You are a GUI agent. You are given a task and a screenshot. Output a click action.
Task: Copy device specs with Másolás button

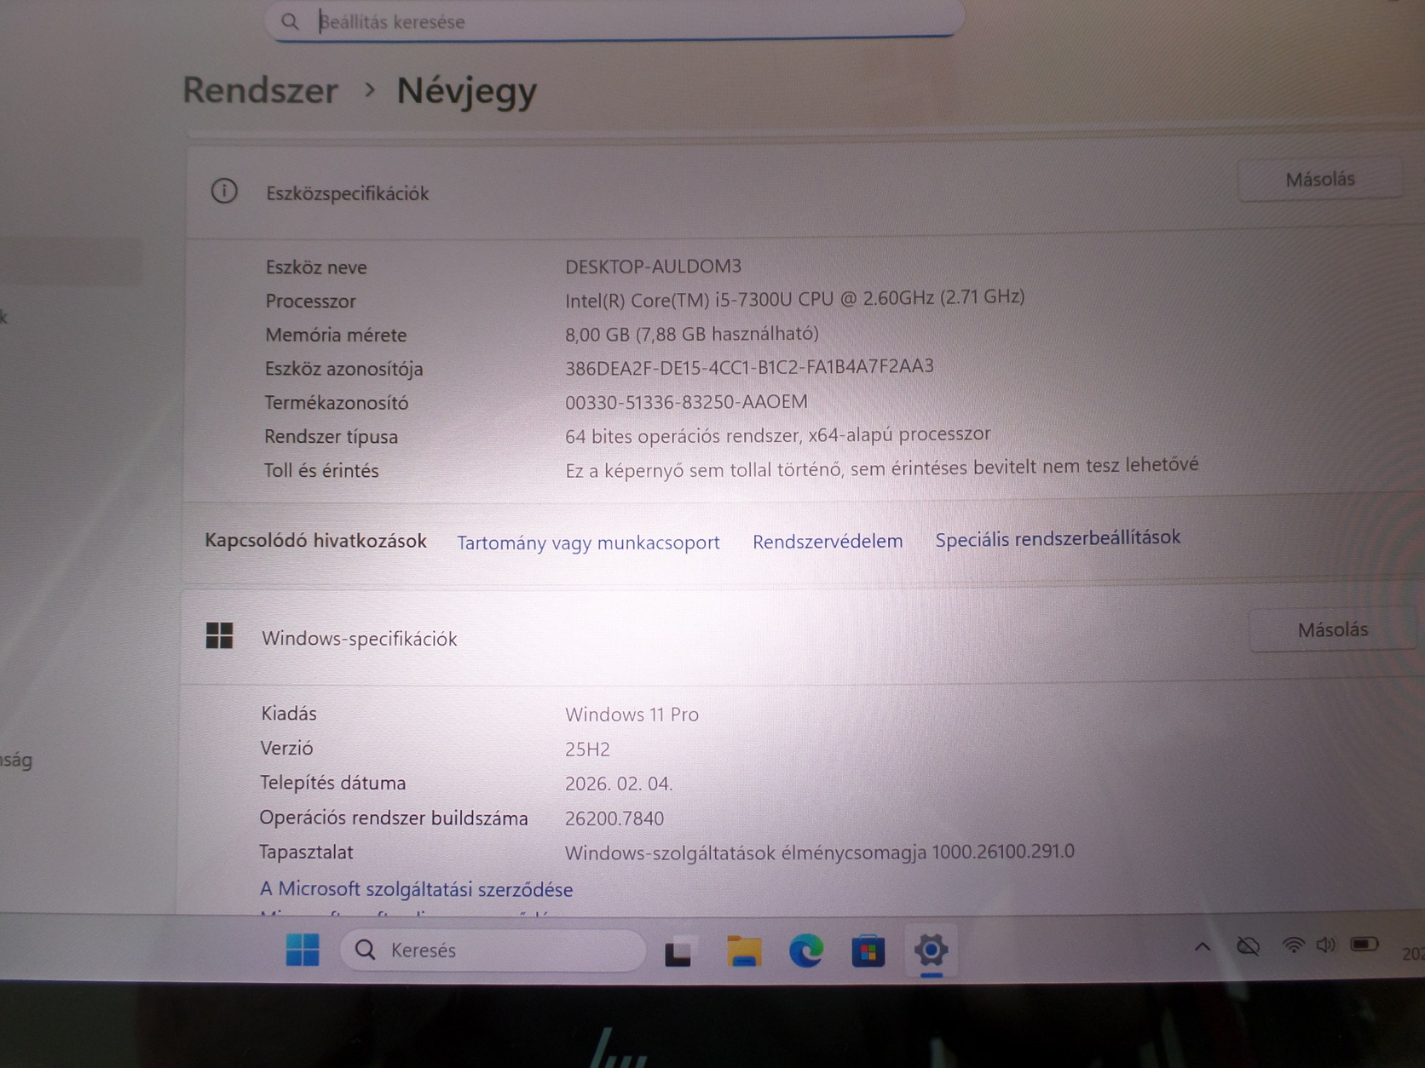[x=1320, y=179]
